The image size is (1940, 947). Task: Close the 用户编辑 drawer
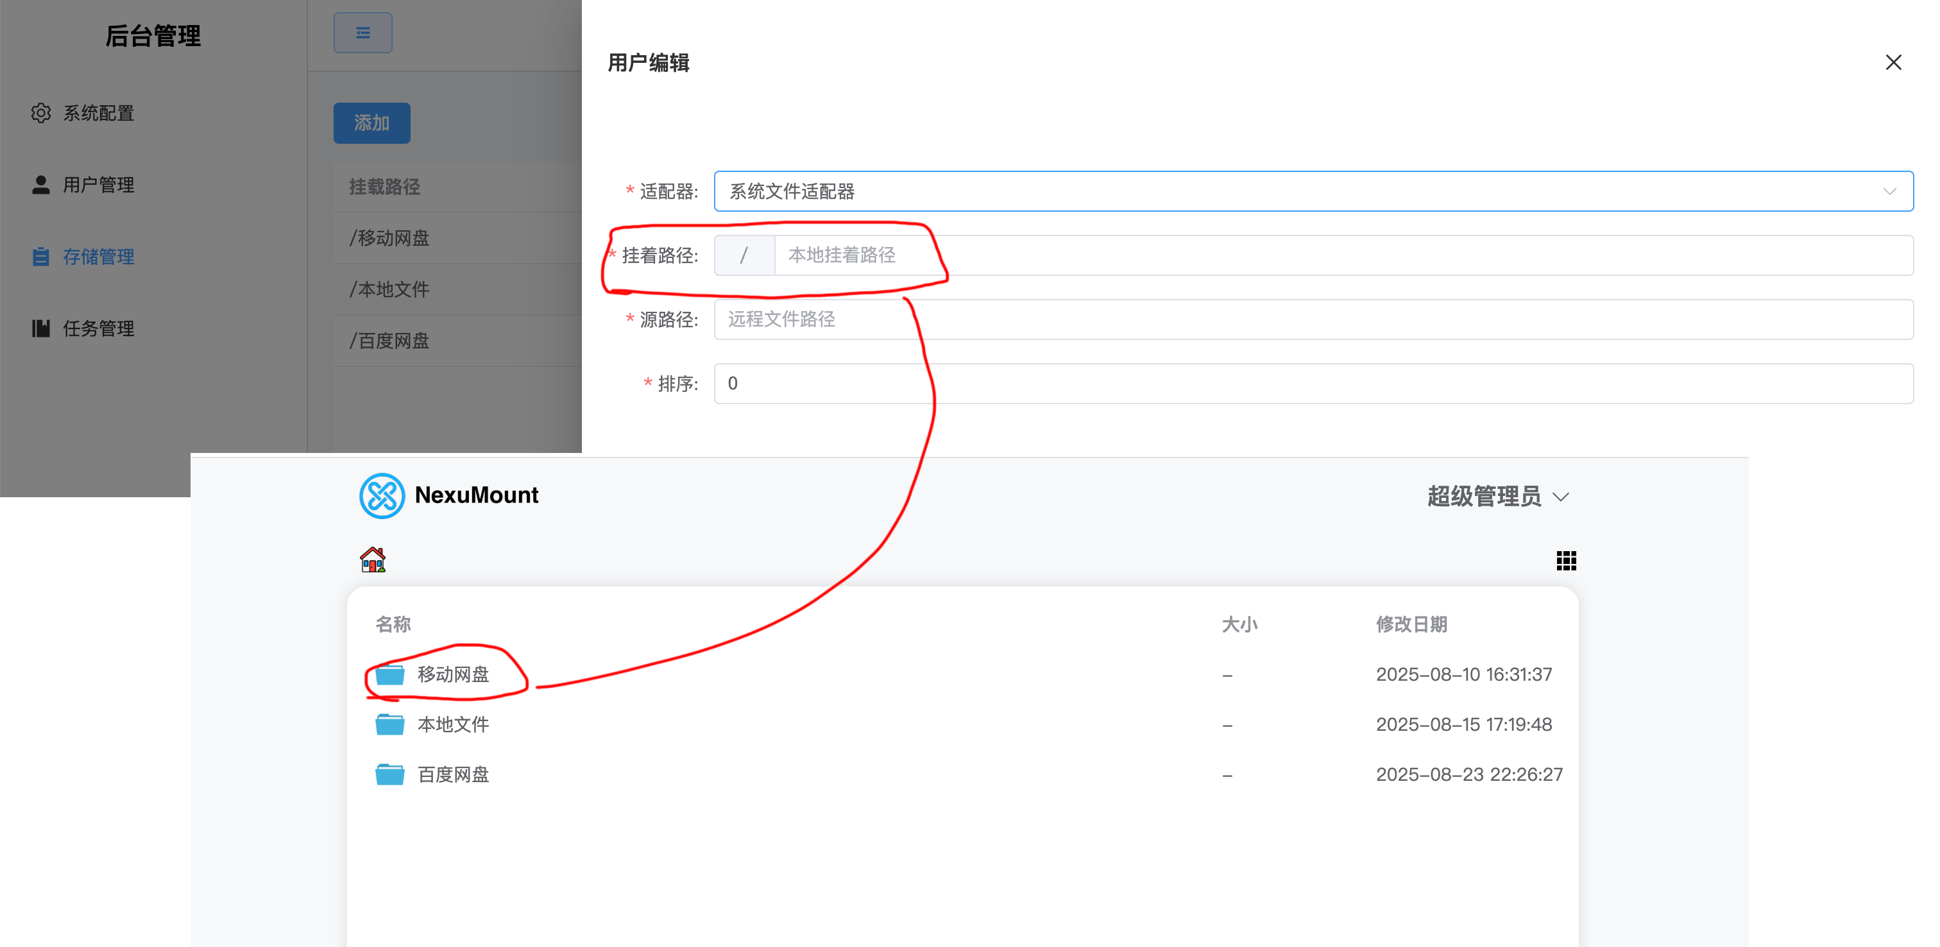[1893, 62]
